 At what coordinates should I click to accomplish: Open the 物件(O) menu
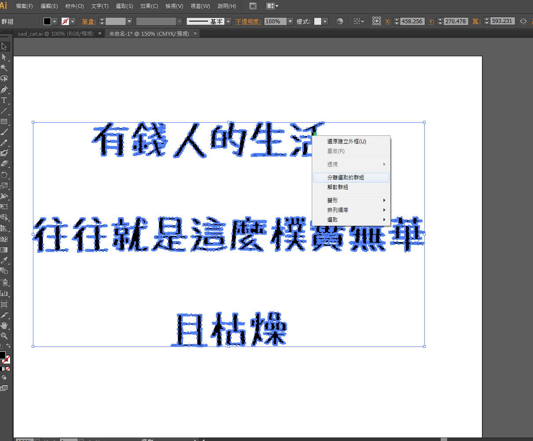(74, 6)
